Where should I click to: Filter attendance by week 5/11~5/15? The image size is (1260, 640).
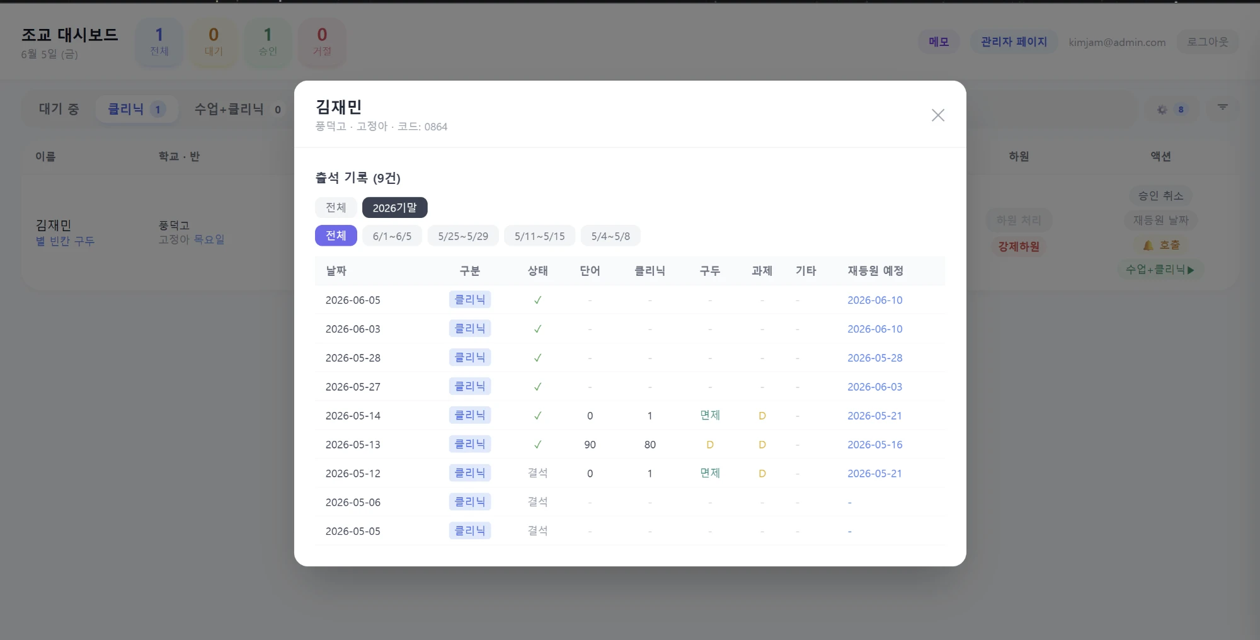coord(539,236)
